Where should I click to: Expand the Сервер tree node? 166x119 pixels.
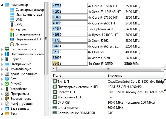coord(2,59)
